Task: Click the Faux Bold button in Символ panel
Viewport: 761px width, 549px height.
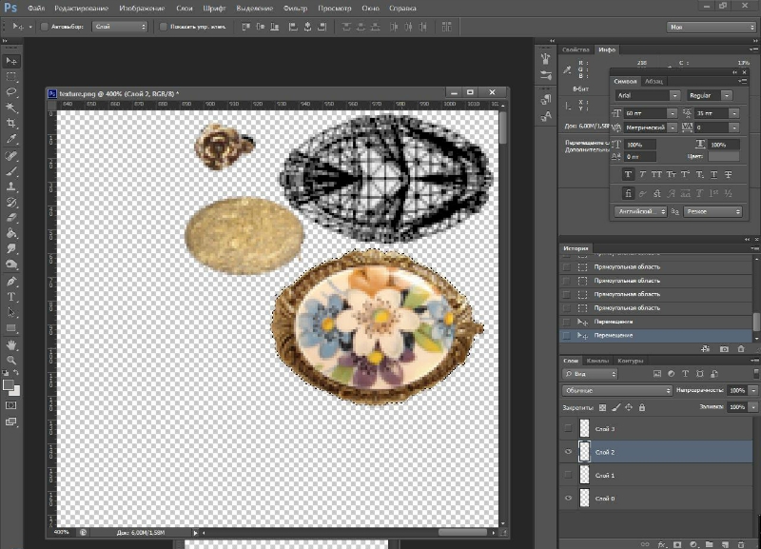Action: [629, 174]
